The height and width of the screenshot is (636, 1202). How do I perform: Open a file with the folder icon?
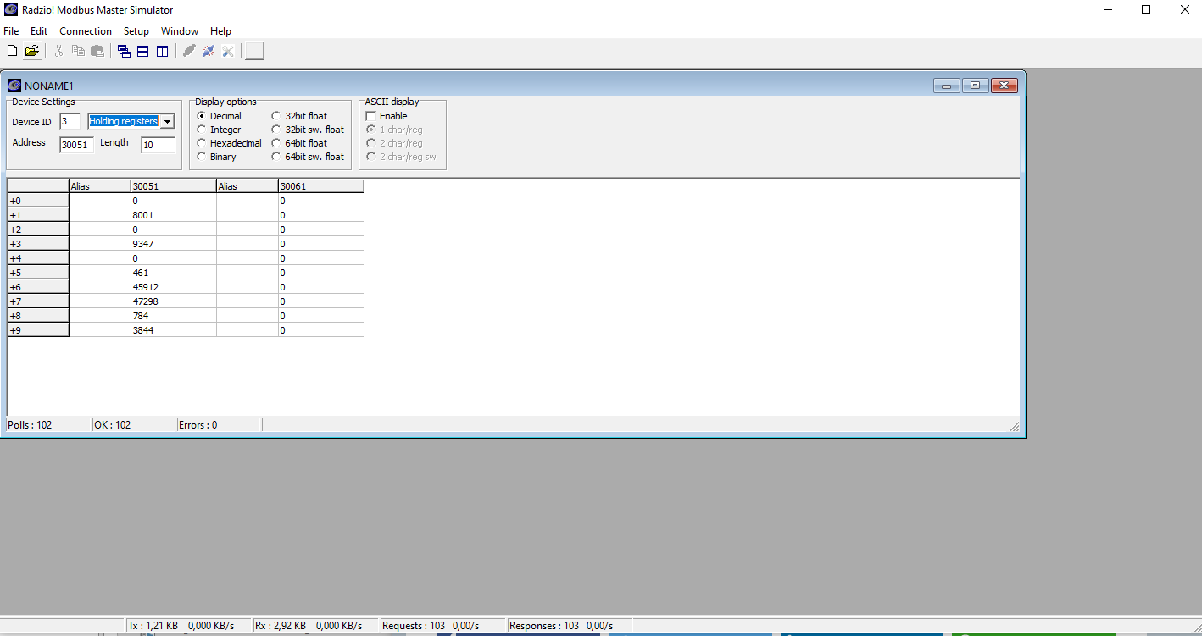[x=32, y=51]
